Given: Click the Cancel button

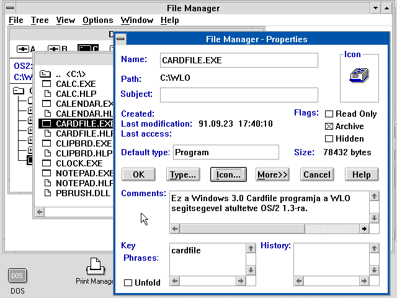Looking at the screenshot, I should 317,174.
